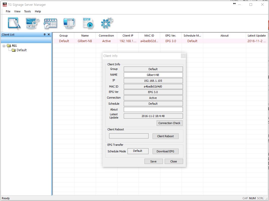269x201 pixels.
Task: Save the client info changes
Action: point(153,161)
